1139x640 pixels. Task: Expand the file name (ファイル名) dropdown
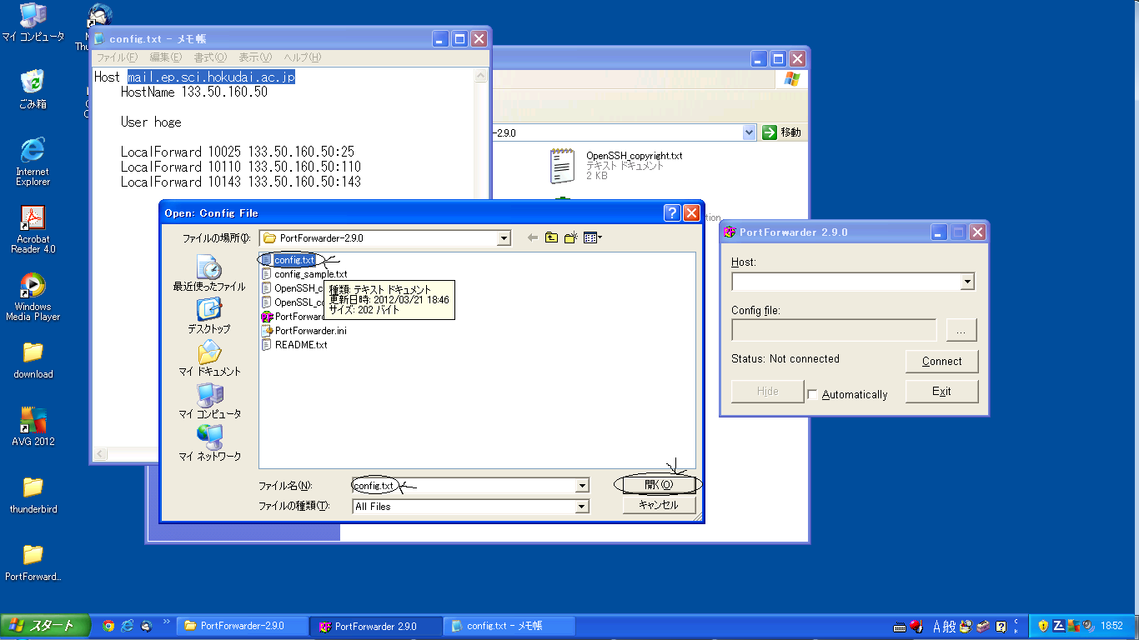click(x=582, y=486)
